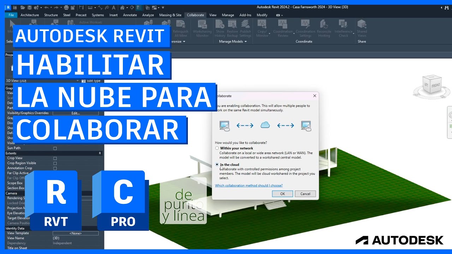
Task: Click Restore Backup icon
Action: click(x=232, y=29)
